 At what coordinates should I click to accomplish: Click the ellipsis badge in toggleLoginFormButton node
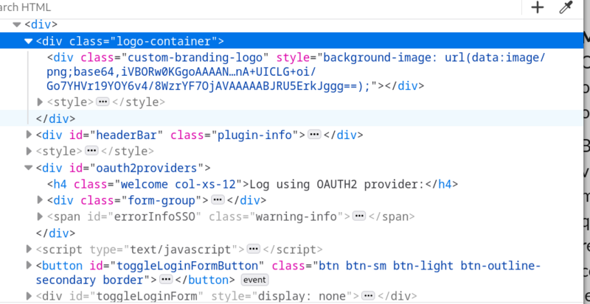coord(166,280)
